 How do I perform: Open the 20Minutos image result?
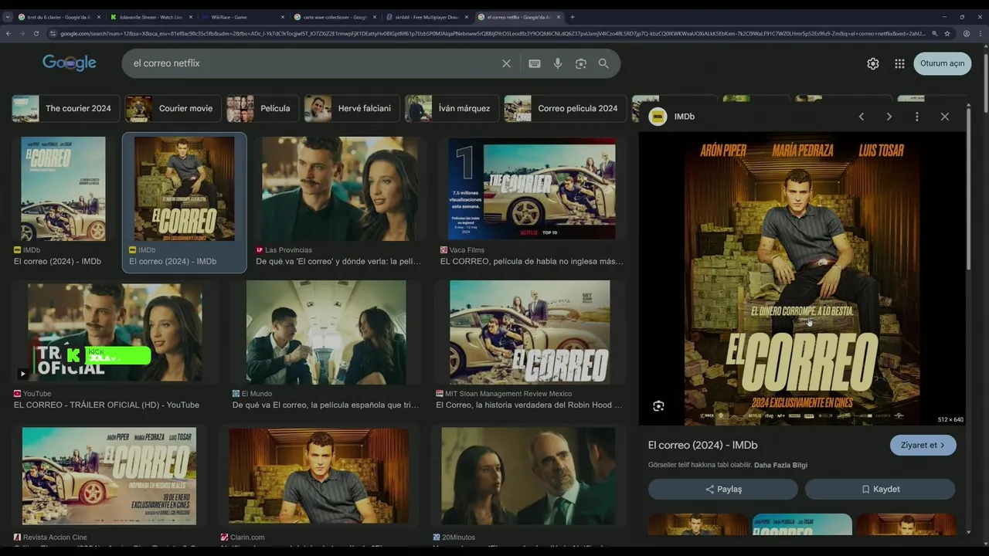(528, 476)
